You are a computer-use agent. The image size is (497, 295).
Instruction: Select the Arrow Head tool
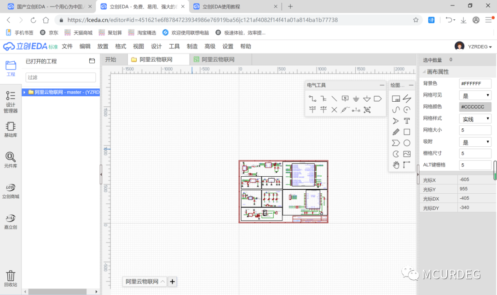coord(396,121)
